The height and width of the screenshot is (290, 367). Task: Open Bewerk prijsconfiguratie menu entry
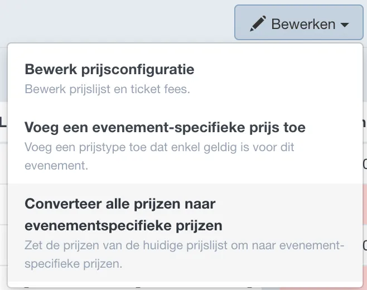coord(185,79)
